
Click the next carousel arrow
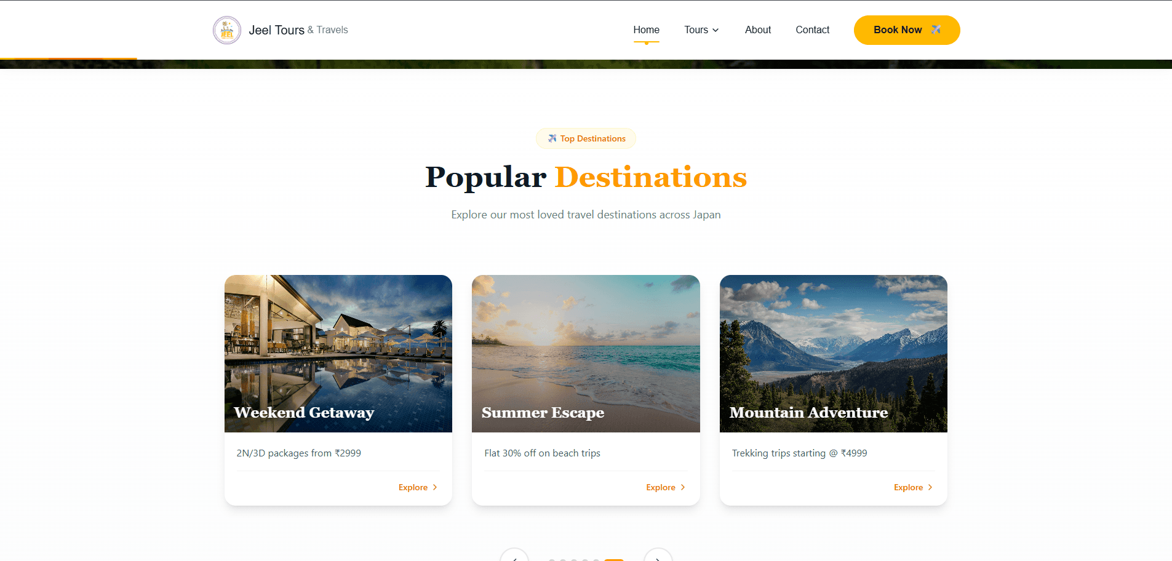[x=658, y=556]
